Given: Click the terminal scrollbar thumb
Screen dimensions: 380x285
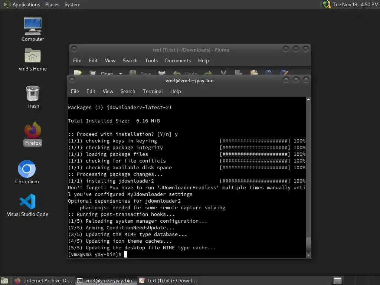Looking at the screenshot, I should (308, 245).
